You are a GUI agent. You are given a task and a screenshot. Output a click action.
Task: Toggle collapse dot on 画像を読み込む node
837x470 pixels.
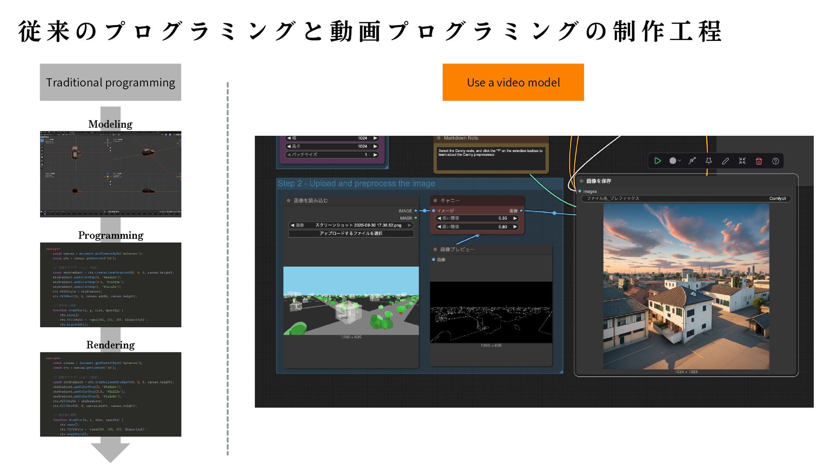[x=289, y=201]
